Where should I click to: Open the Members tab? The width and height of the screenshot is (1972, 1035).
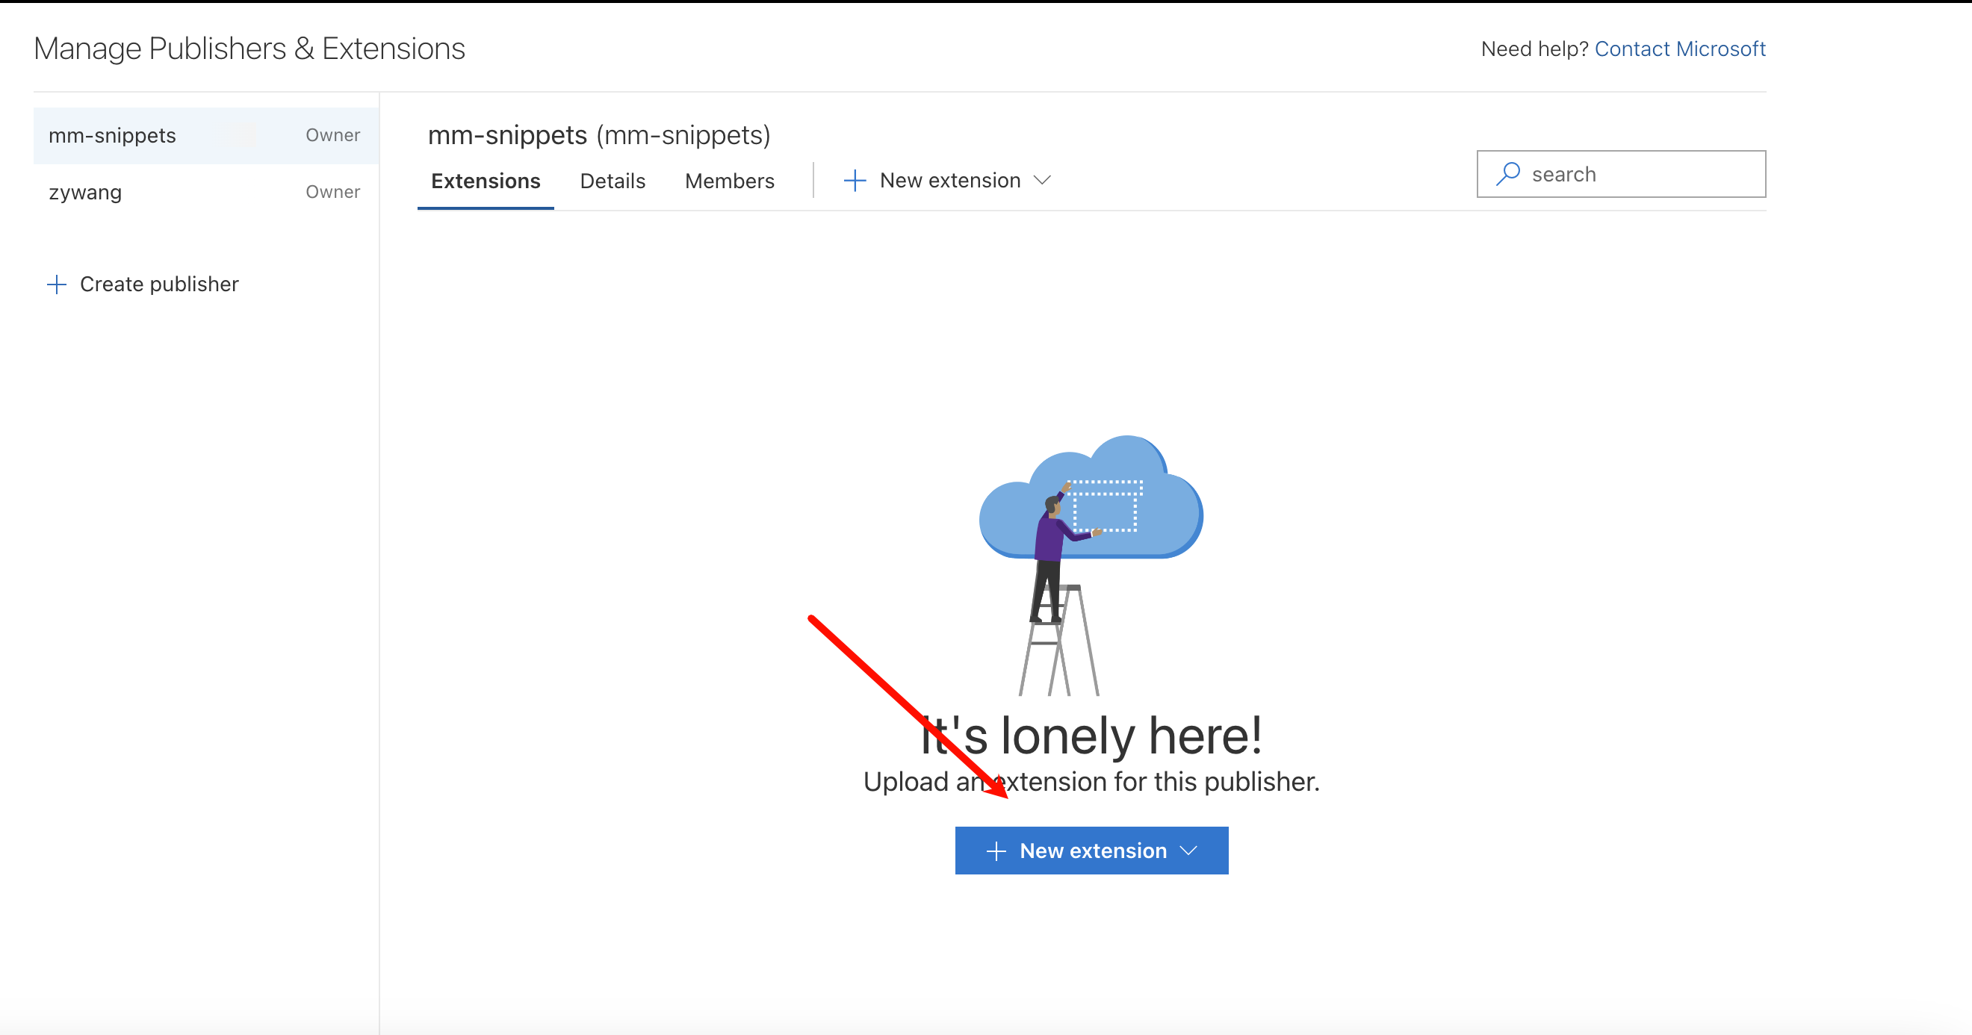[730, 181]
